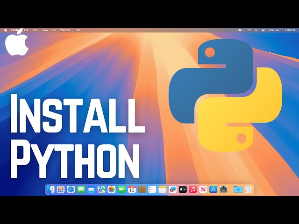Open the Edit menu

pyautogui.click(x=35, y=30)
